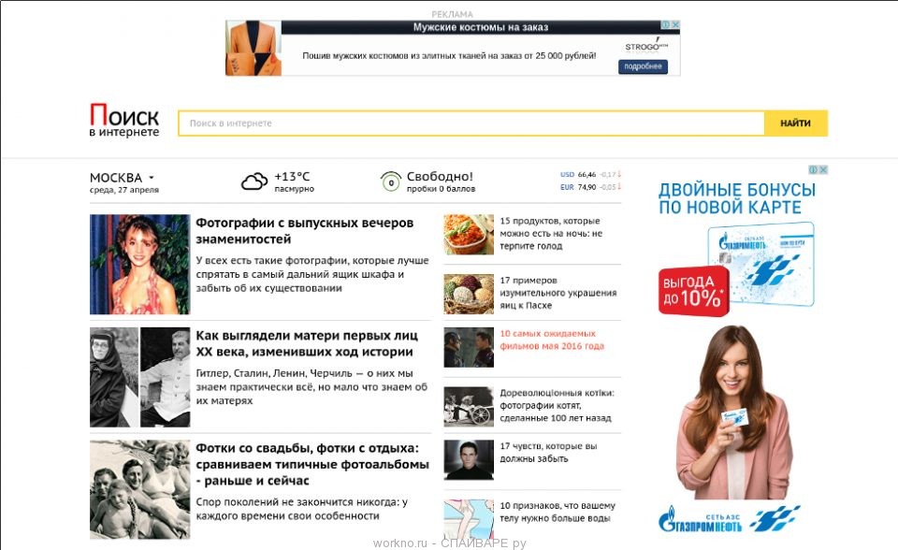Viewport: 898px width, 550px height.
Task: Click the ad info icon on Gazprom banner
Action: click(814, 170)
